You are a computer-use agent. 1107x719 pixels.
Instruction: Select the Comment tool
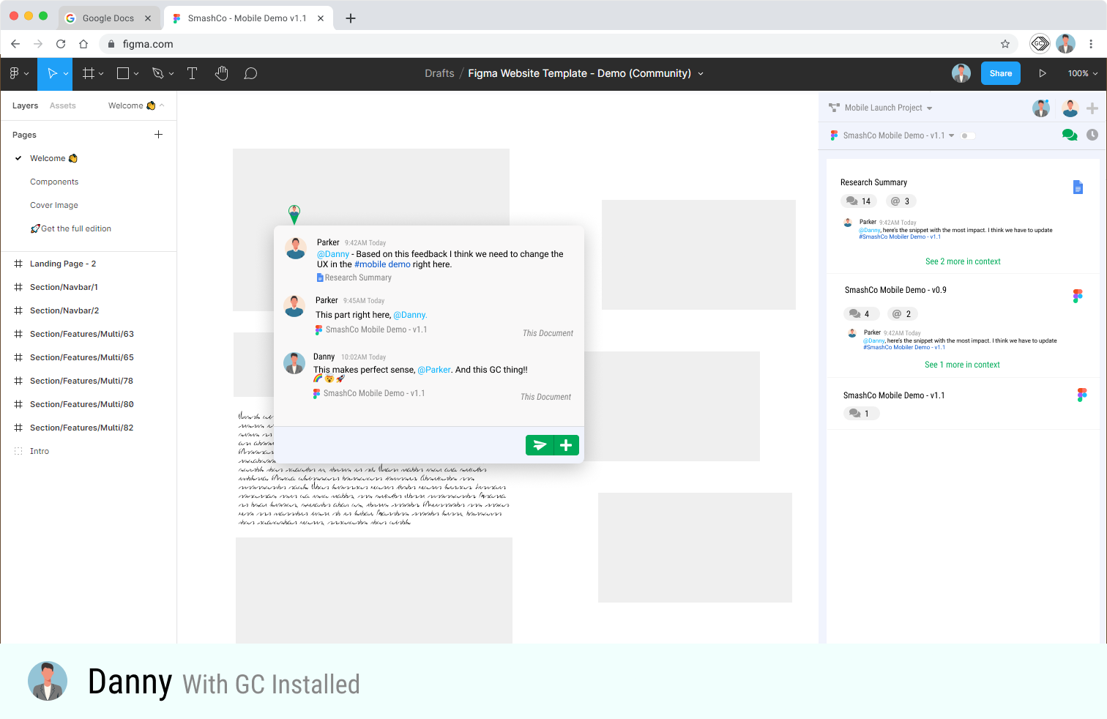pyautogui.click(x=250, y=73)
